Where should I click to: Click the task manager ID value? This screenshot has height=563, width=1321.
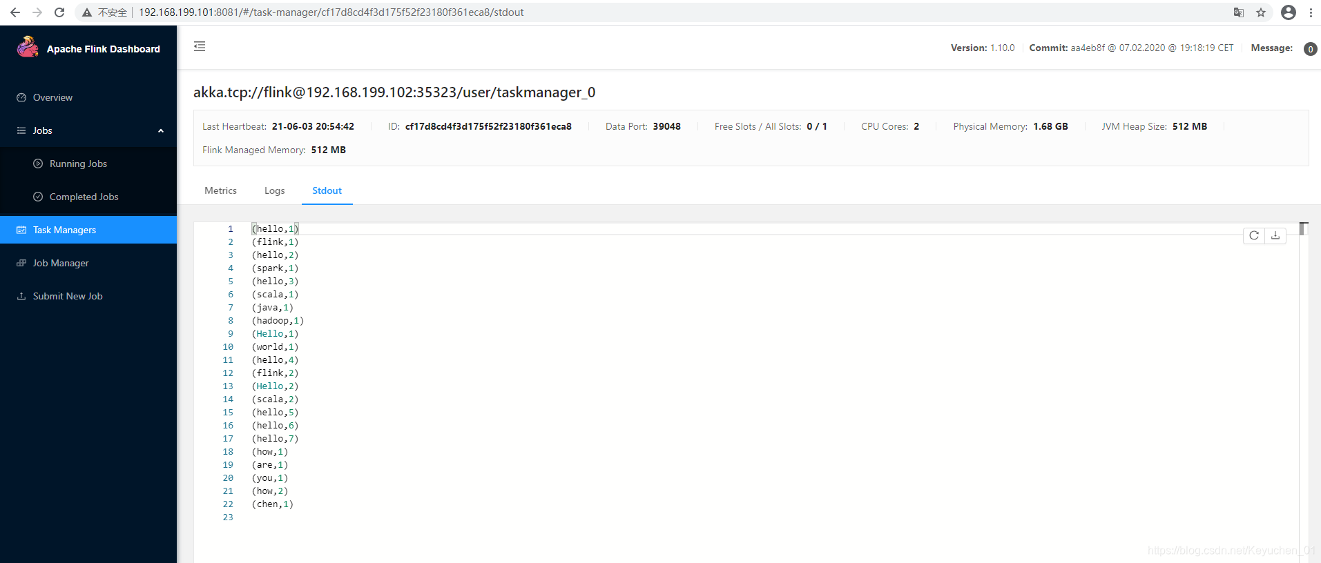coord(488,126)
